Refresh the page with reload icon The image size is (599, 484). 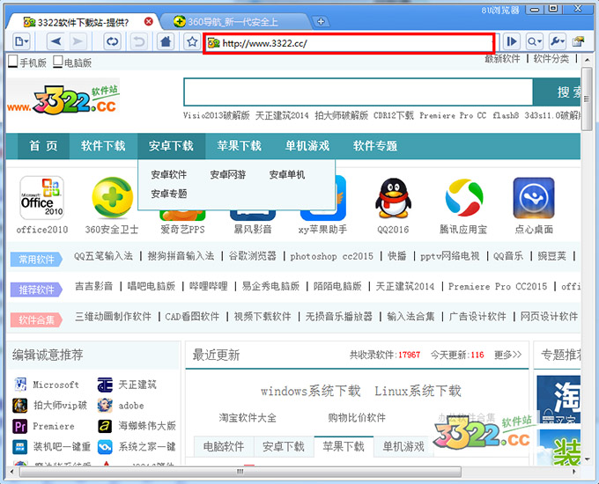point(113,41)
